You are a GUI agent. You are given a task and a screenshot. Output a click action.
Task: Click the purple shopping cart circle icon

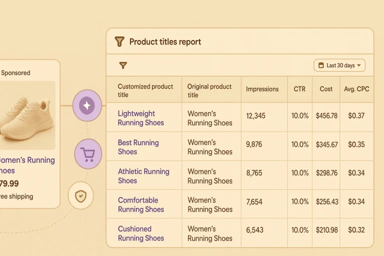pyautogui.click(x=87, y=154)
